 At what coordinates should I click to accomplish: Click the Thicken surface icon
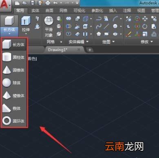click(x=77, y=34)
